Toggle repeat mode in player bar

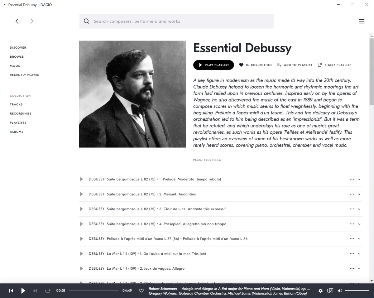click(47, 291)
